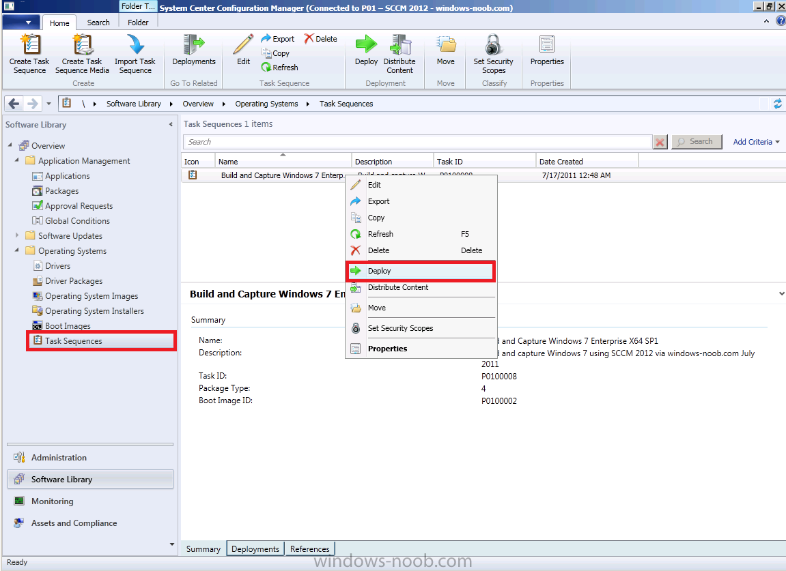Click Export in the ribbon
786x571 pixels.
(x=278, y=39)
